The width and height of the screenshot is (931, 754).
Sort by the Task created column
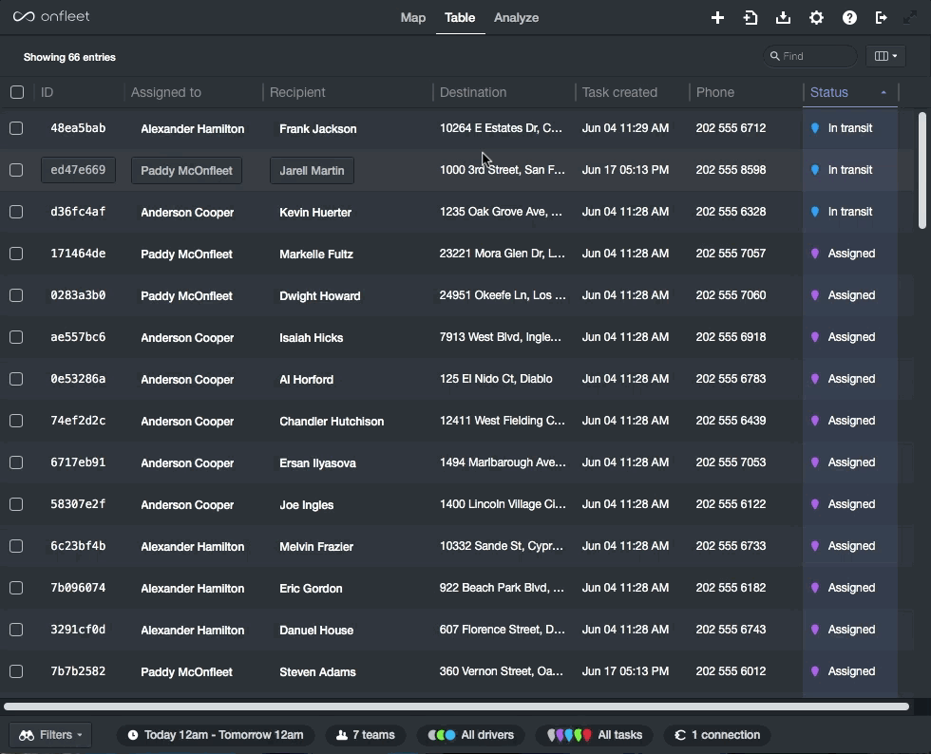(x=619, y=92)
